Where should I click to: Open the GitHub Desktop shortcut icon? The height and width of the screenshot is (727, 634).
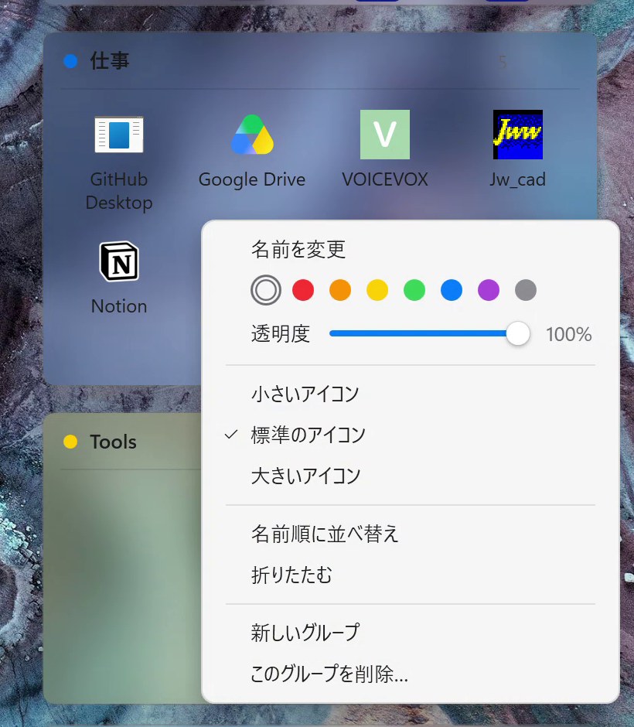click(119, 135)
